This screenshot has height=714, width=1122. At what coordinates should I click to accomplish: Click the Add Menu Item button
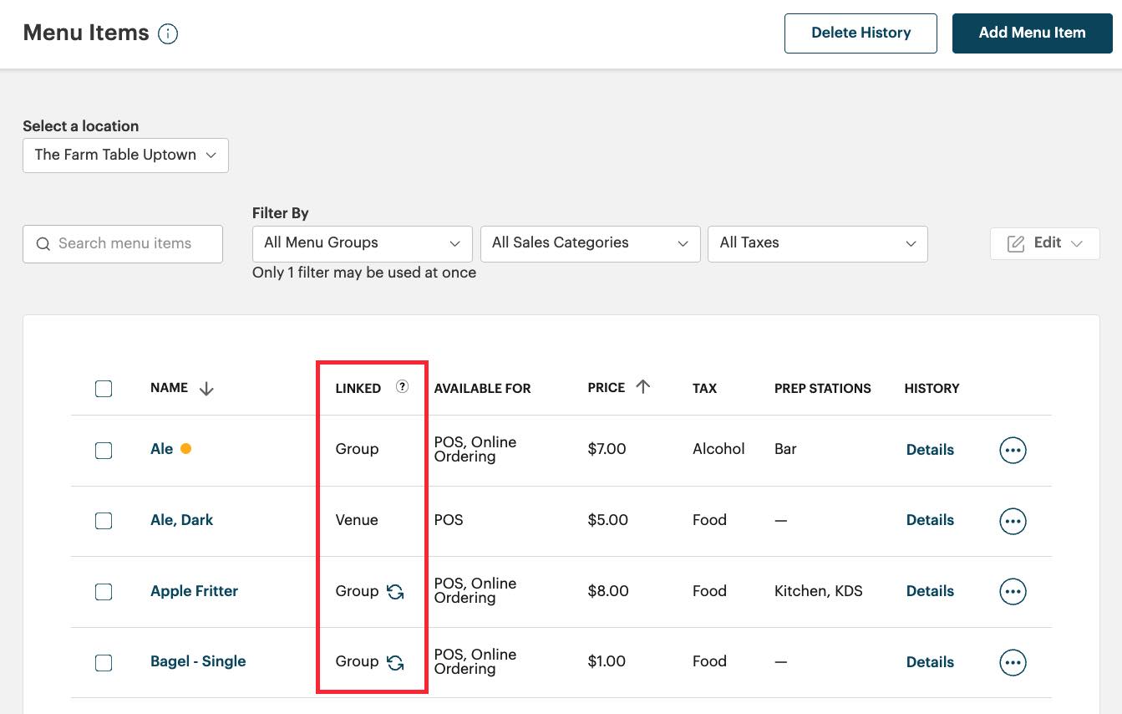[x=1032, y=33]
